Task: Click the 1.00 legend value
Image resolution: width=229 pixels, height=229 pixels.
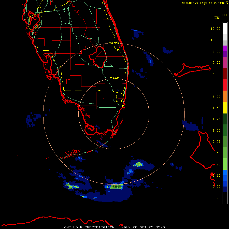Action: pyautogui.click(x=217, y=131)
